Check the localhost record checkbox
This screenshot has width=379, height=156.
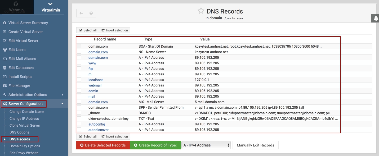79,80
